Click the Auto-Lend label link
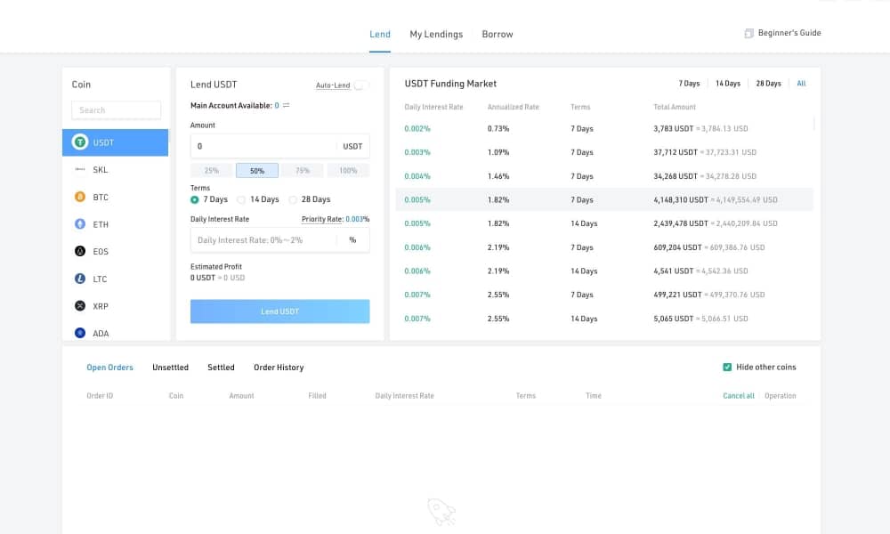Viewport: 890px width, 534px height. coord(333,85)
